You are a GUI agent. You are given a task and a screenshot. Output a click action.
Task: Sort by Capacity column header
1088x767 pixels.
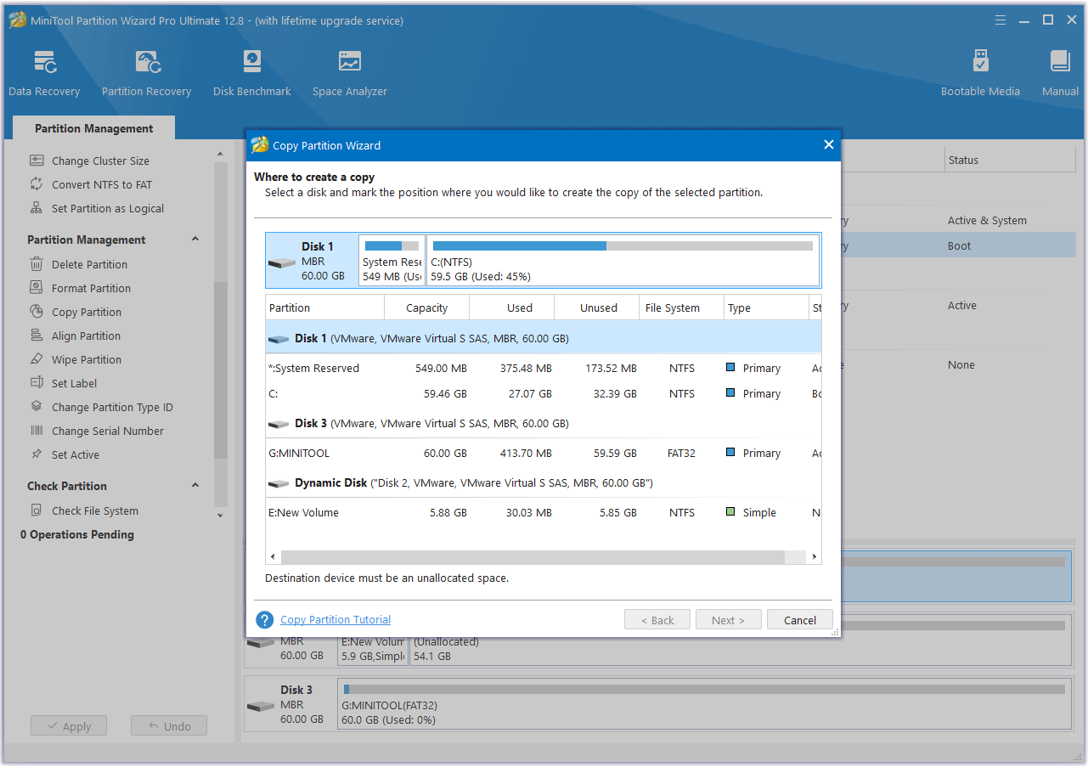pyautogui.click(x=426, y=307)
